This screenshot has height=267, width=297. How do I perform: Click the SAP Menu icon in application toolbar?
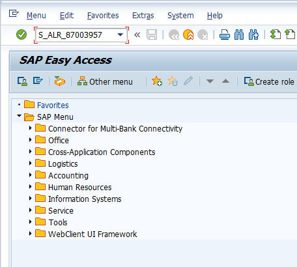[x=38, y=81]
